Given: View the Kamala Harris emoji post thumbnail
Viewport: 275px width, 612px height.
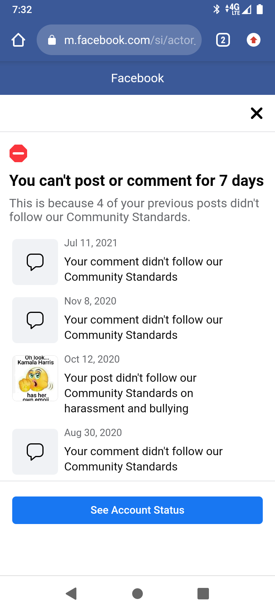Looking at the screenshot, I should [35, 378].
